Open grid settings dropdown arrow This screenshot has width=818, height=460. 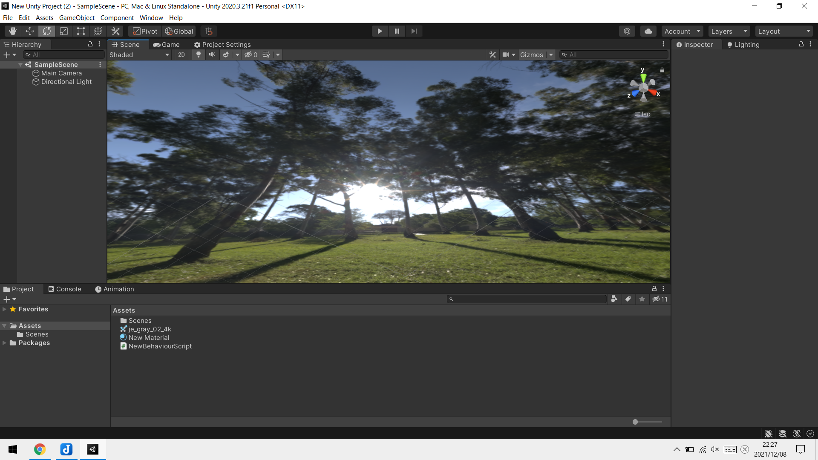pyautogui.click(x=278, y=55)
